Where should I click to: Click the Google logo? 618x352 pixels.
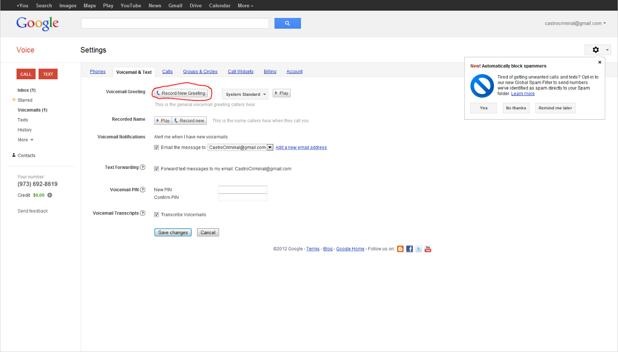tap(37, 24)
